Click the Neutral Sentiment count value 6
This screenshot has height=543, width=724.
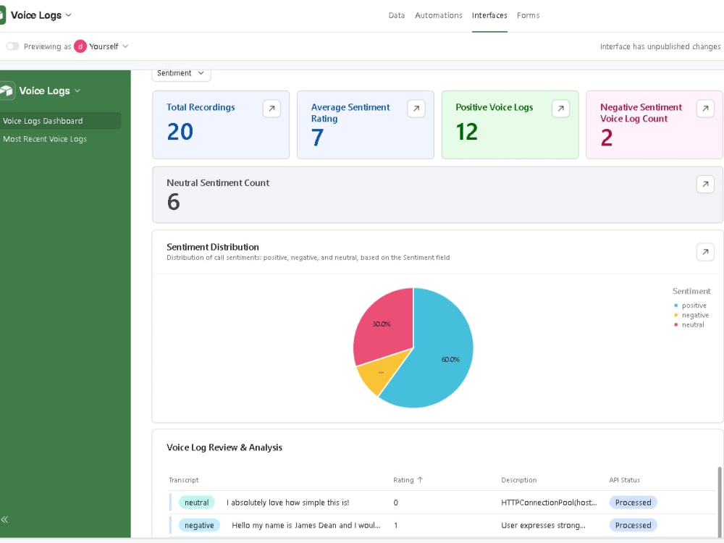174,202
